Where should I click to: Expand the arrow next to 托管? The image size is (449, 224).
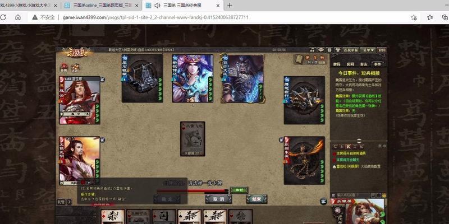(69, 202)
